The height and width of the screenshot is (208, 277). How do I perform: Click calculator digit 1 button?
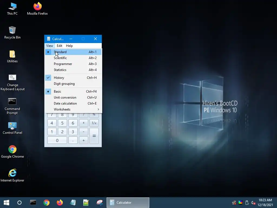52,132
